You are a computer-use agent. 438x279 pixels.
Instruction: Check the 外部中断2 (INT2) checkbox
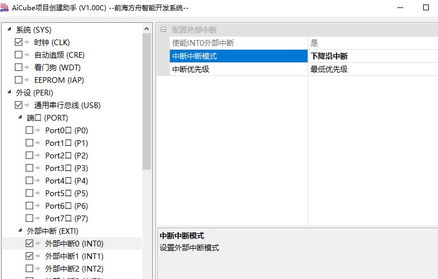click(29, 268)
